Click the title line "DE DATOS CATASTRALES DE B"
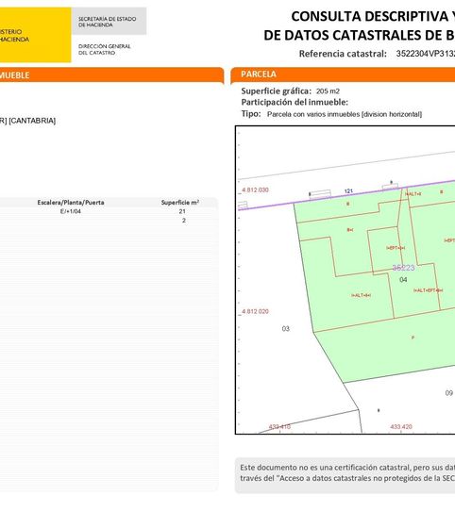455x511 pixels. tap(359, 35)
